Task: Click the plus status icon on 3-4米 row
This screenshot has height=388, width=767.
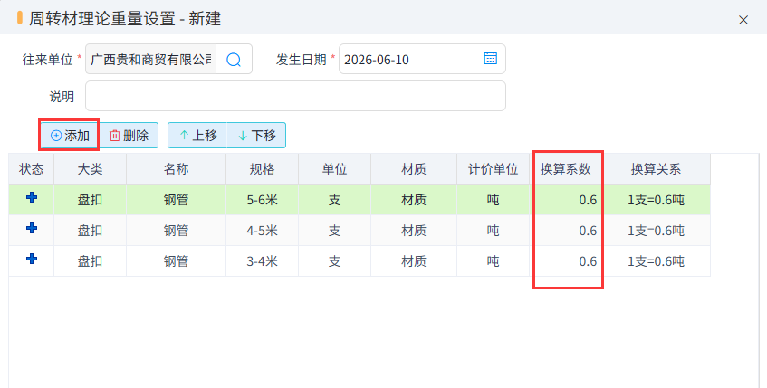Action: (x=32, y=259)
